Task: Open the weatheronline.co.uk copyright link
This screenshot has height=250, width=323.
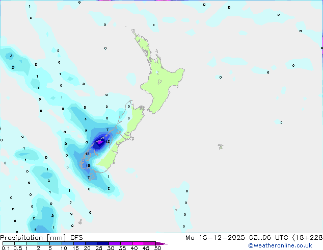Action: point(280,245)
